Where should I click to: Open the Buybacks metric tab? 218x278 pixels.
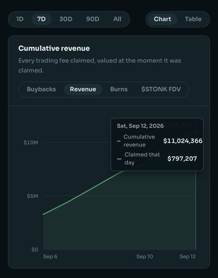pos(41,89)
